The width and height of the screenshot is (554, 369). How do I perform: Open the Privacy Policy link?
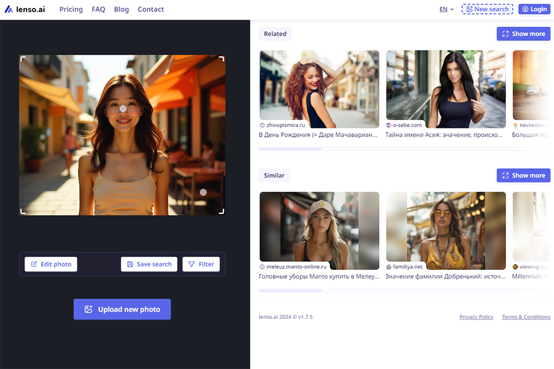coord(476,317)
